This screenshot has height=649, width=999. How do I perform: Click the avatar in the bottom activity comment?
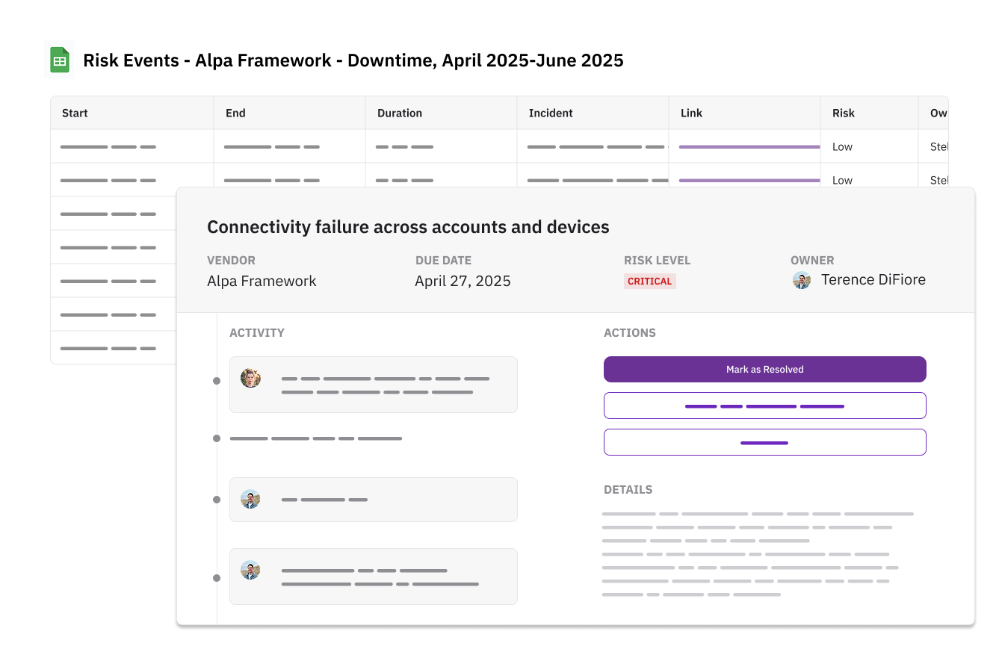[x=250, y=571]
